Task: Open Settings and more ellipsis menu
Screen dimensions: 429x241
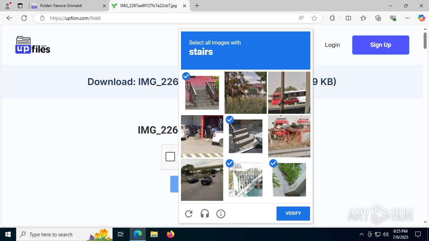Action: [408, 18]
